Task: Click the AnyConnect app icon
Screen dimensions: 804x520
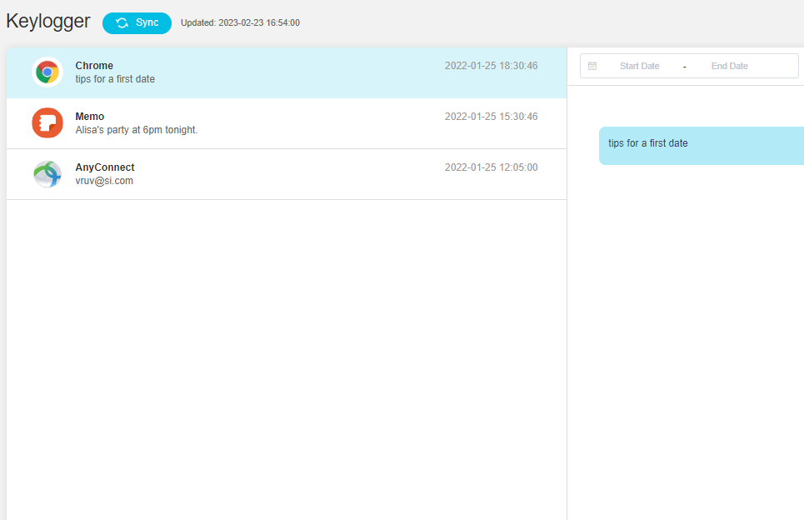Action: point(47,174)
